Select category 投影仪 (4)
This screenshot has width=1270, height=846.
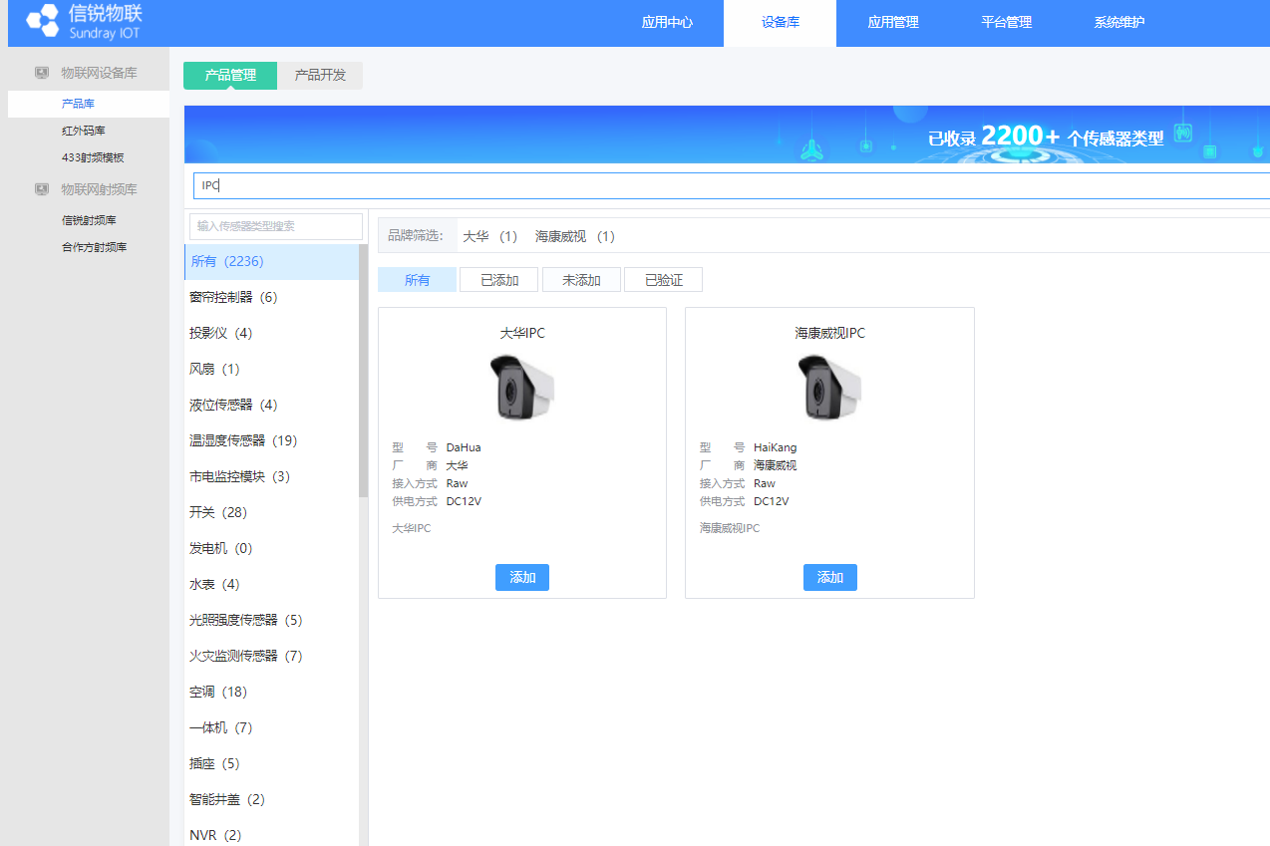(271, 333)
